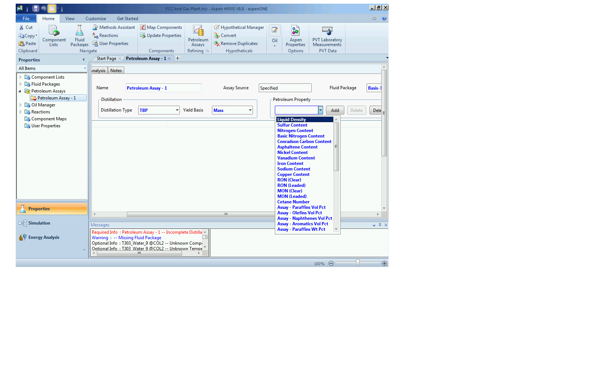
Task: Click Assay Source Specified field
Action: 285,88
